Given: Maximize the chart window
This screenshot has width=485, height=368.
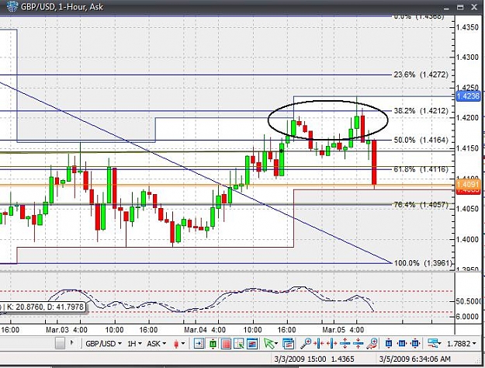Looking at the screenshot, I should [460, 7].
